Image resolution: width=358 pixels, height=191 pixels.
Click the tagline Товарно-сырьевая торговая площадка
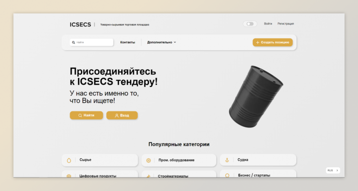tap(125, 25)
